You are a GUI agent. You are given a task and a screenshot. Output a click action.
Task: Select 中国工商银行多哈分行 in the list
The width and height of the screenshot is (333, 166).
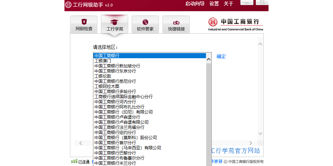click(149, 91)
